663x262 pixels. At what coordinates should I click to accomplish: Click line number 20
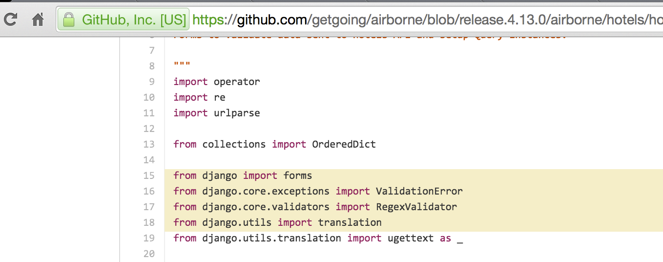point(149,254)
